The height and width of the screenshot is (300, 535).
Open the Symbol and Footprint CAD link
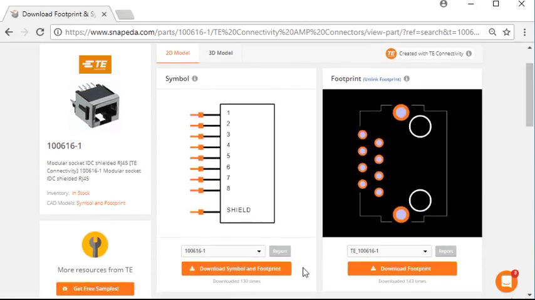pyautogui.click(x=101, y=203)
